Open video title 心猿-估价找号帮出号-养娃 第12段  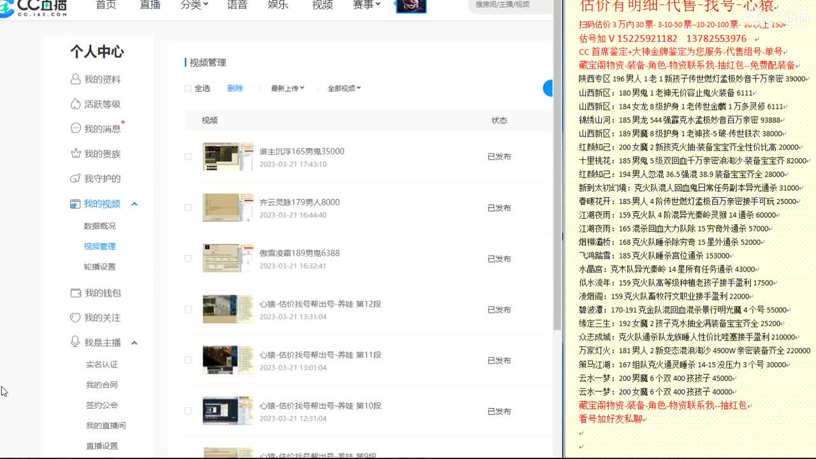click(x=320, y=304)
